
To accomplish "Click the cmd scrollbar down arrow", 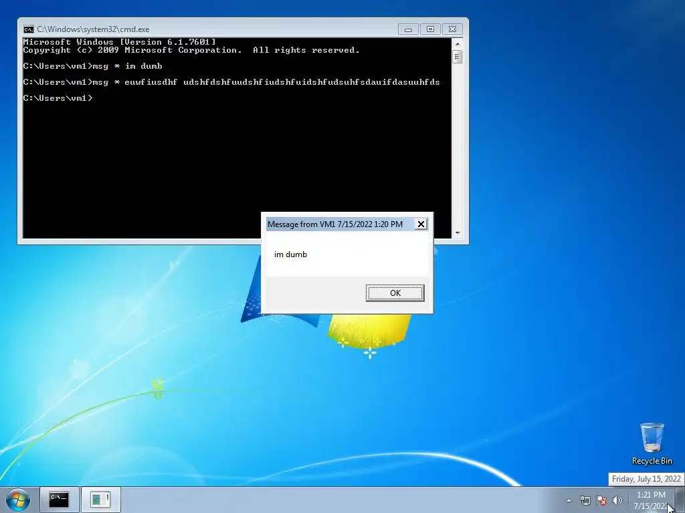I will (458, 233).
